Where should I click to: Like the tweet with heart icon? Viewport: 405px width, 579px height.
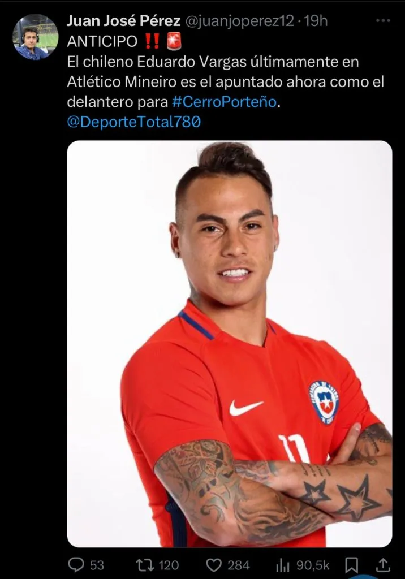(x=214, y=565)
